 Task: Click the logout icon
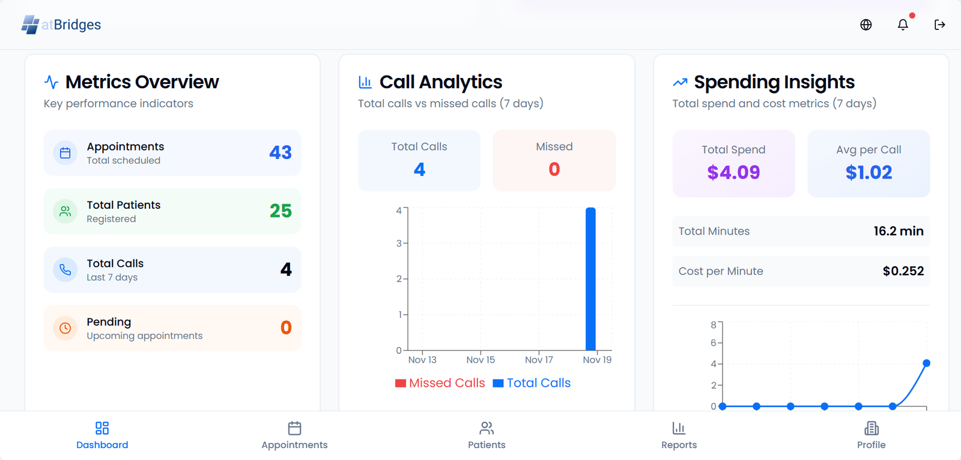[x=939, y=25]
